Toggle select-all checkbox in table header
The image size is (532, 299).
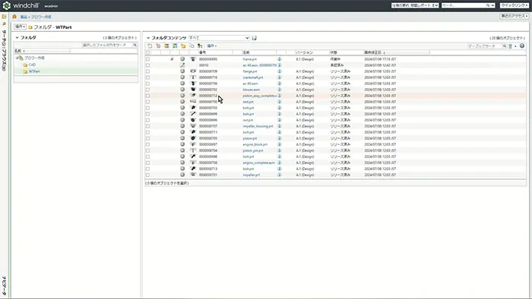147,52
